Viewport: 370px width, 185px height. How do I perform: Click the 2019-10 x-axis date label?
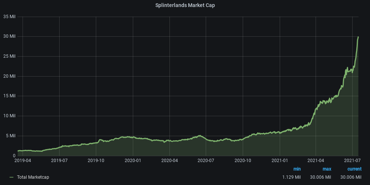[x=96, y=161]
